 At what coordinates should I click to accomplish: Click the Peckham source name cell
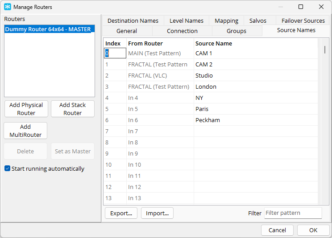click(256, 120)
